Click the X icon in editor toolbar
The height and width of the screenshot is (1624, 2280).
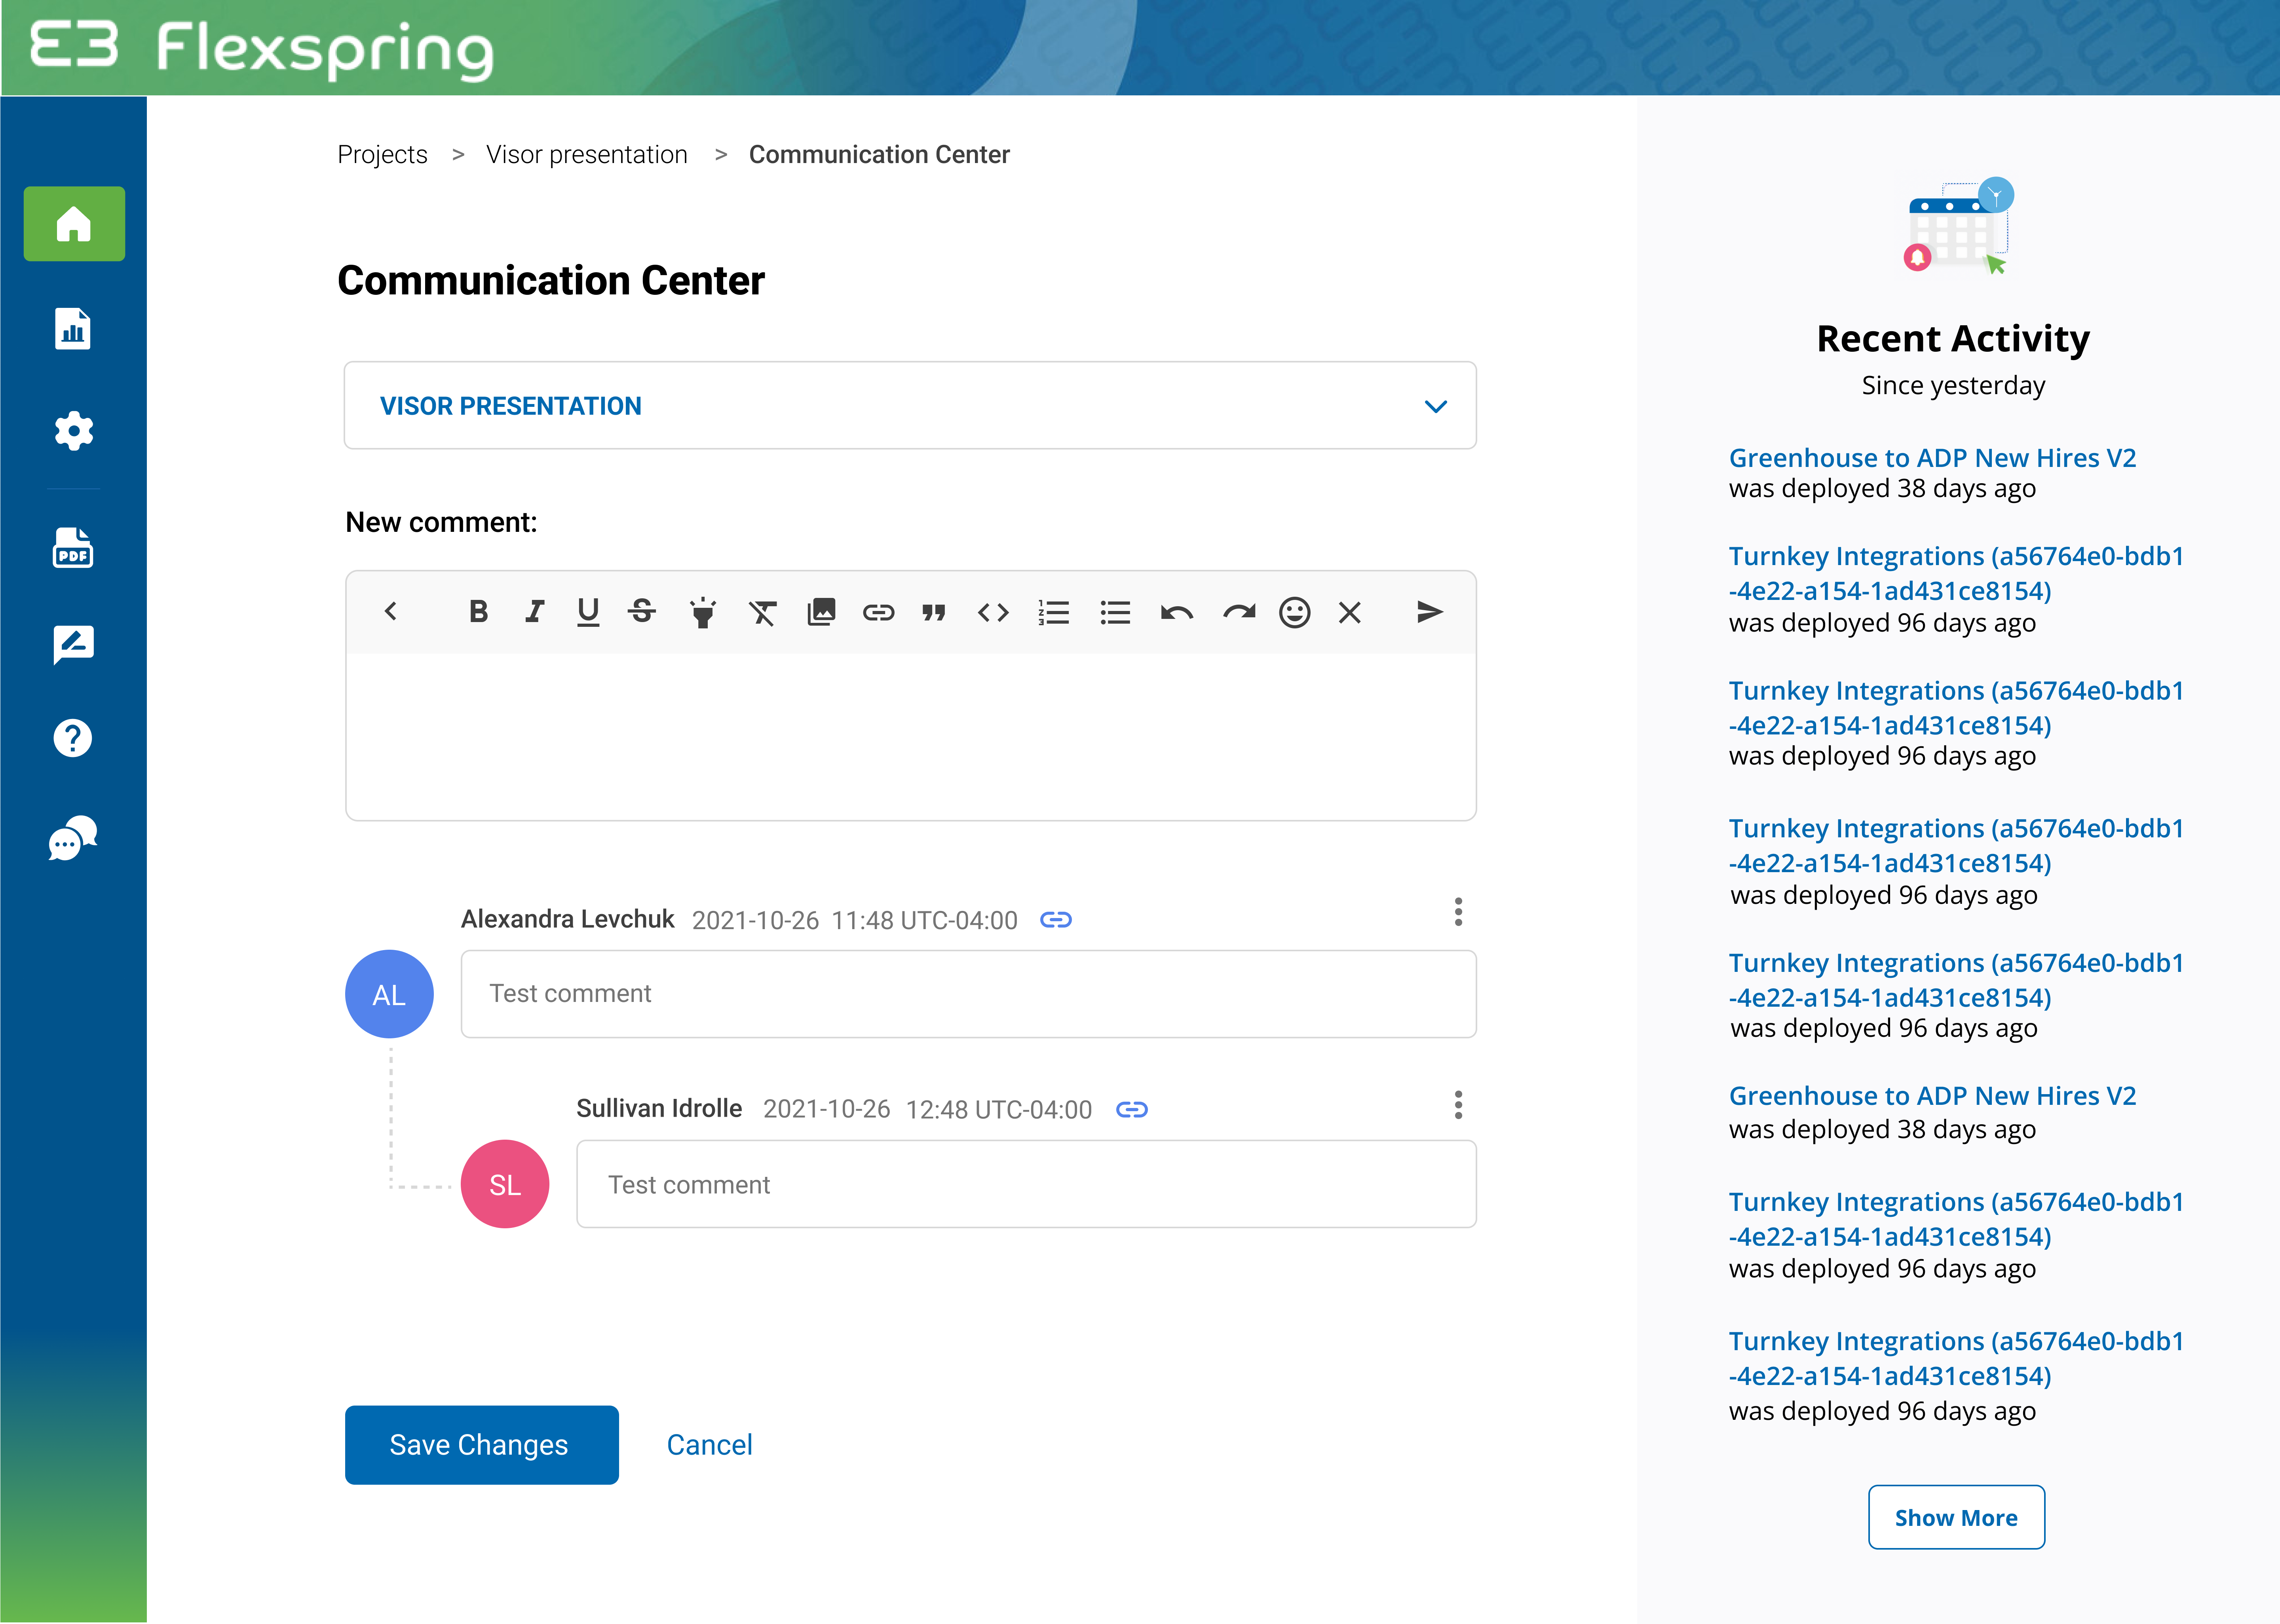click(1350, 612)
